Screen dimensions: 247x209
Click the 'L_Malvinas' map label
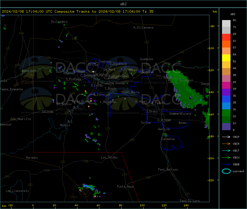tap(108, 102)
